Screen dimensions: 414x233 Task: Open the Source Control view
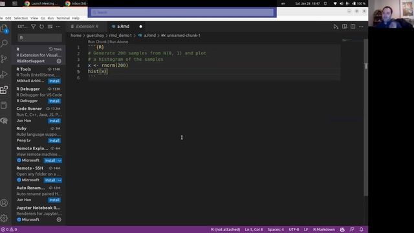tap(4, 59)
